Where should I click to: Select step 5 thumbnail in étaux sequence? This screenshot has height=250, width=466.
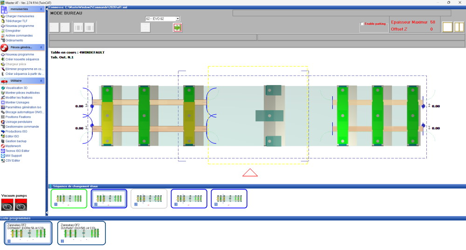[229, 198]
